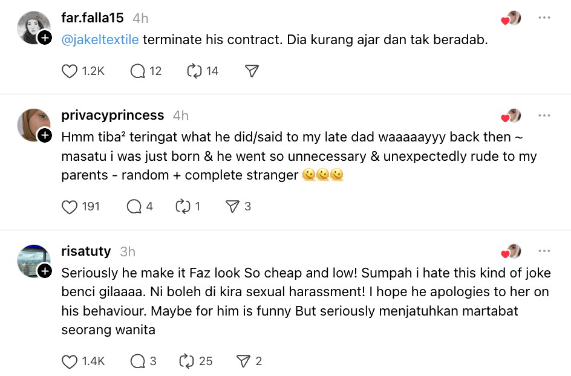Screen dimensions: 571x376
Task: Like privacyprincess's post
Action: pyautogui.click(x=70, y=207)
